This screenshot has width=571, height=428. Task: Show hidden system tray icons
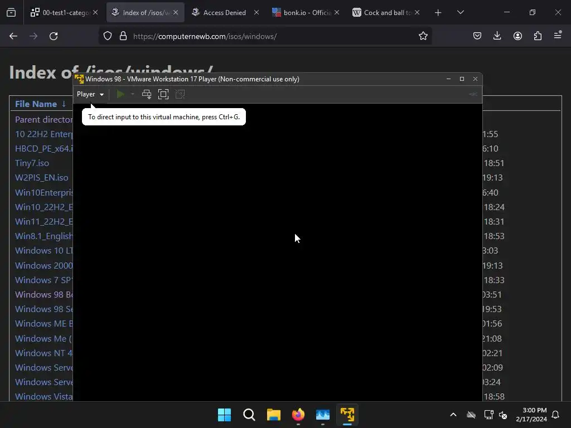click(453, 415)
